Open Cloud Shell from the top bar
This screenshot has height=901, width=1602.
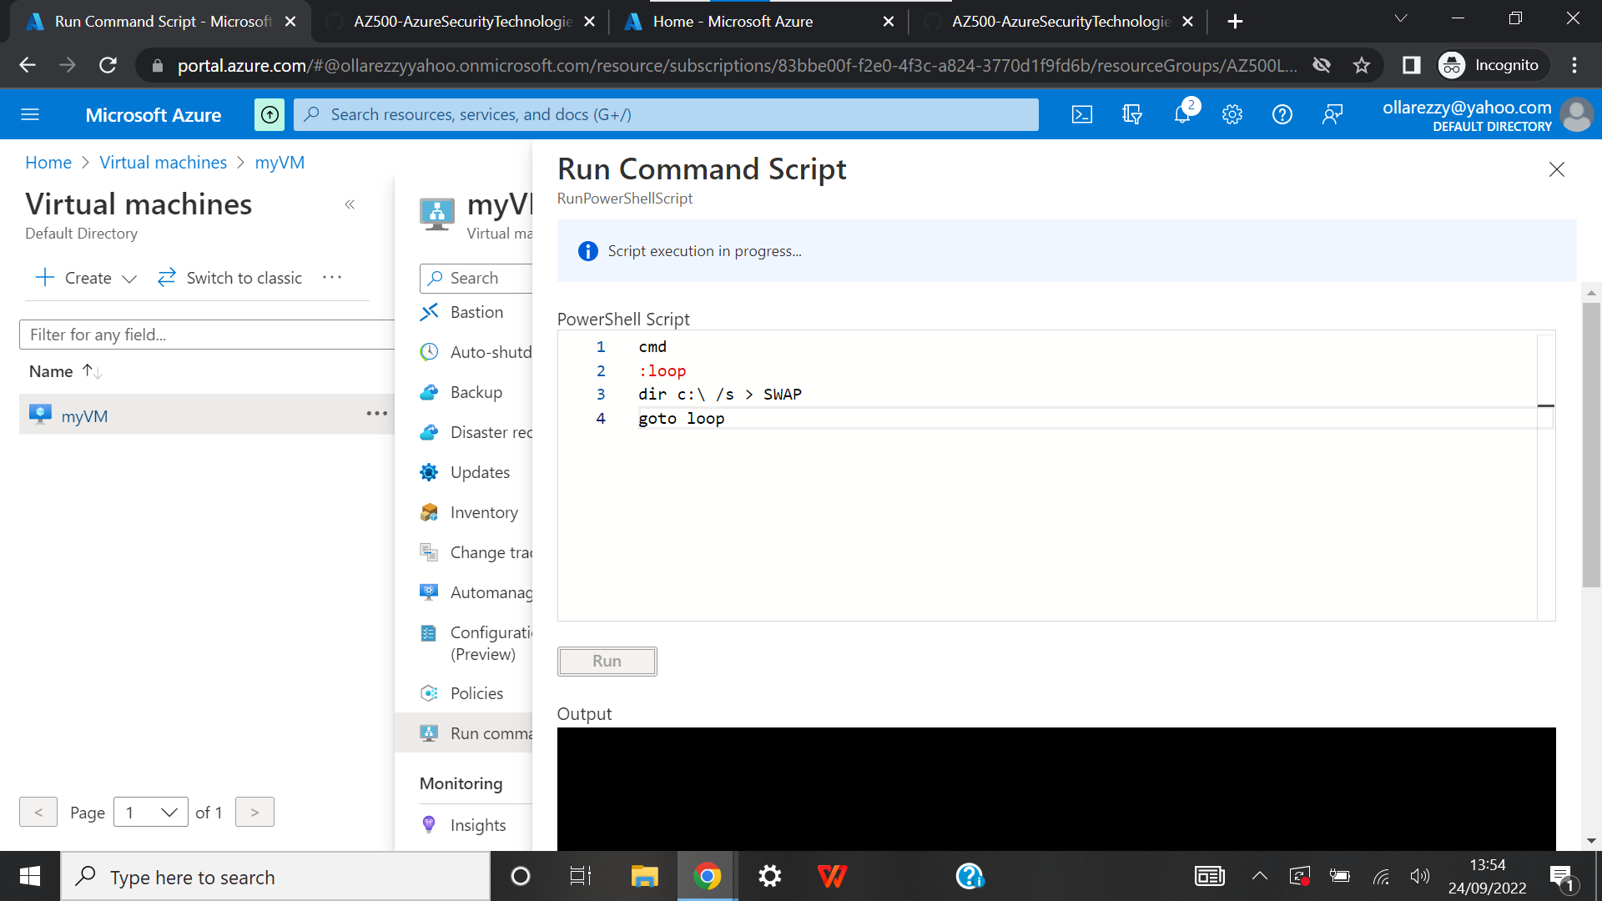tap(1081, 114)
